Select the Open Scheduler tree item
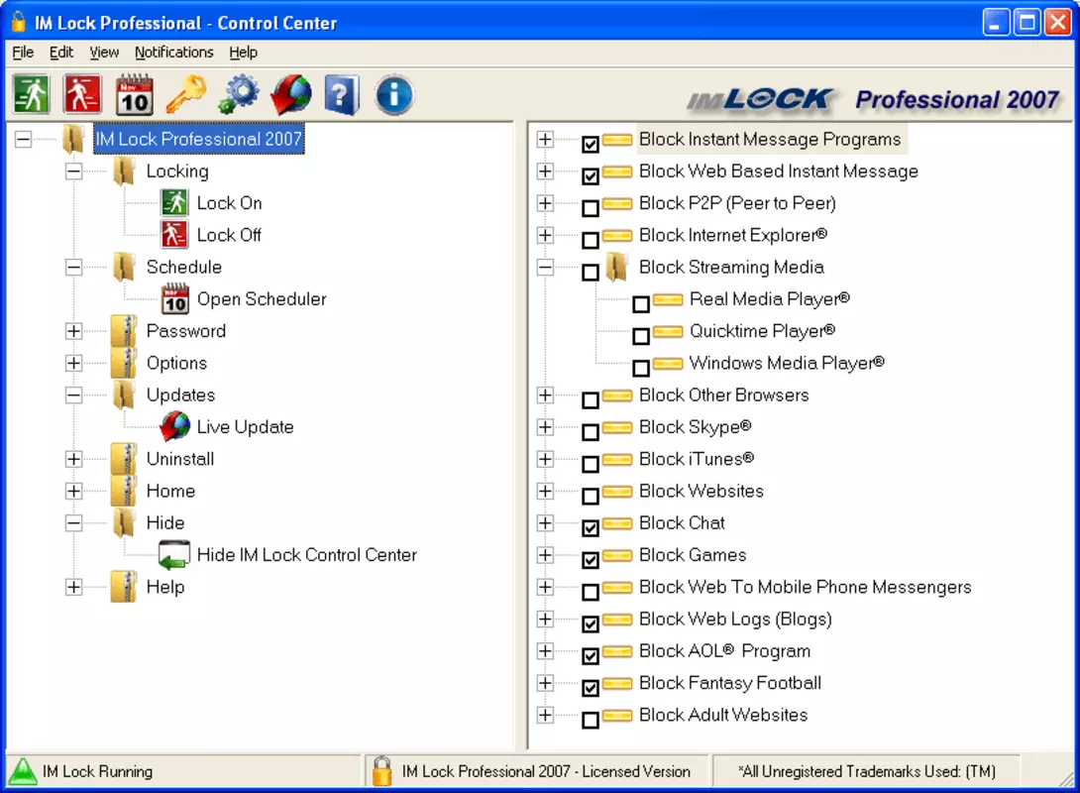The width and height of the screenshot is (1080, 793). coord(262,299)
